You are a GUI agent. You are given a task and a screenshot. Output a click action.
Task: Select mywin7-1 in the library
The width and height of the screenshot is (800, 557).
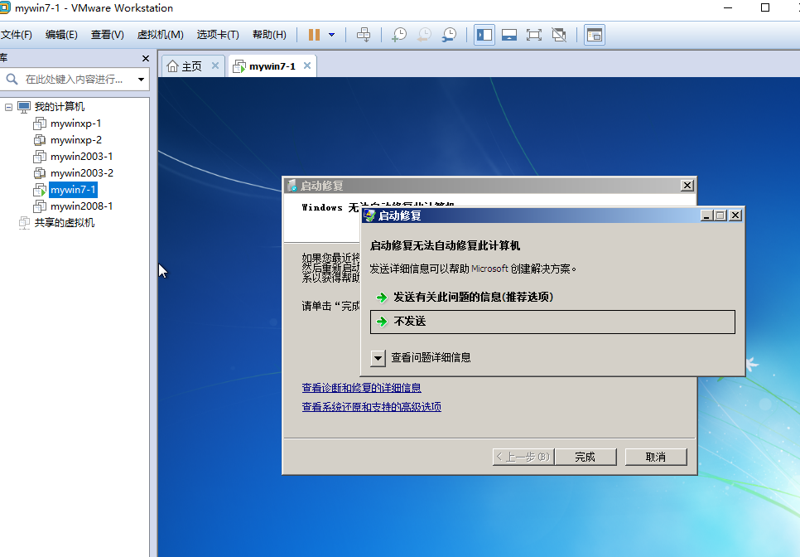coord(73,190)
